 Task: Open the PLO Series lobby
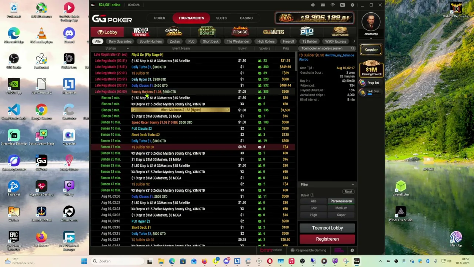307,32
